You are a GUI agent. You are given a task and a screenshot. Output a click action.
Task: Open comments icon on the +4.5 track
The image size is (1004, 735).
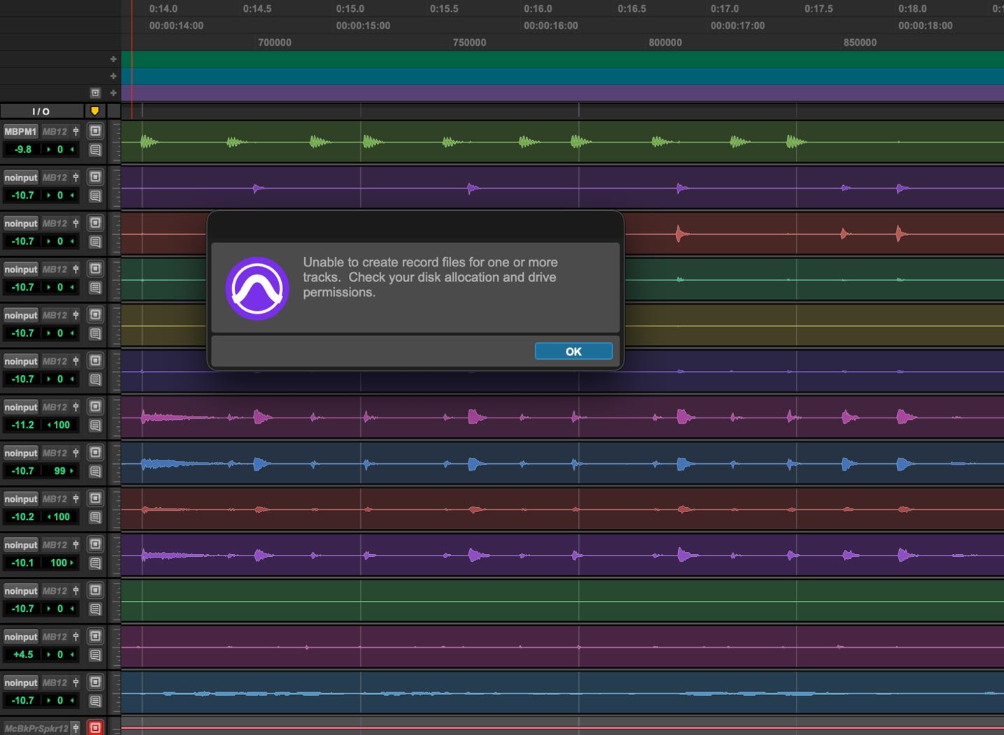96,655
